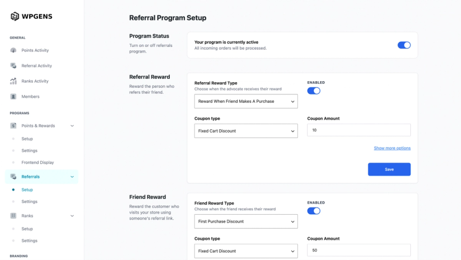461x260 pixels.
Task: Click the WPGENS logo icon
Action: pyautogui.click(x=15, y=17)
